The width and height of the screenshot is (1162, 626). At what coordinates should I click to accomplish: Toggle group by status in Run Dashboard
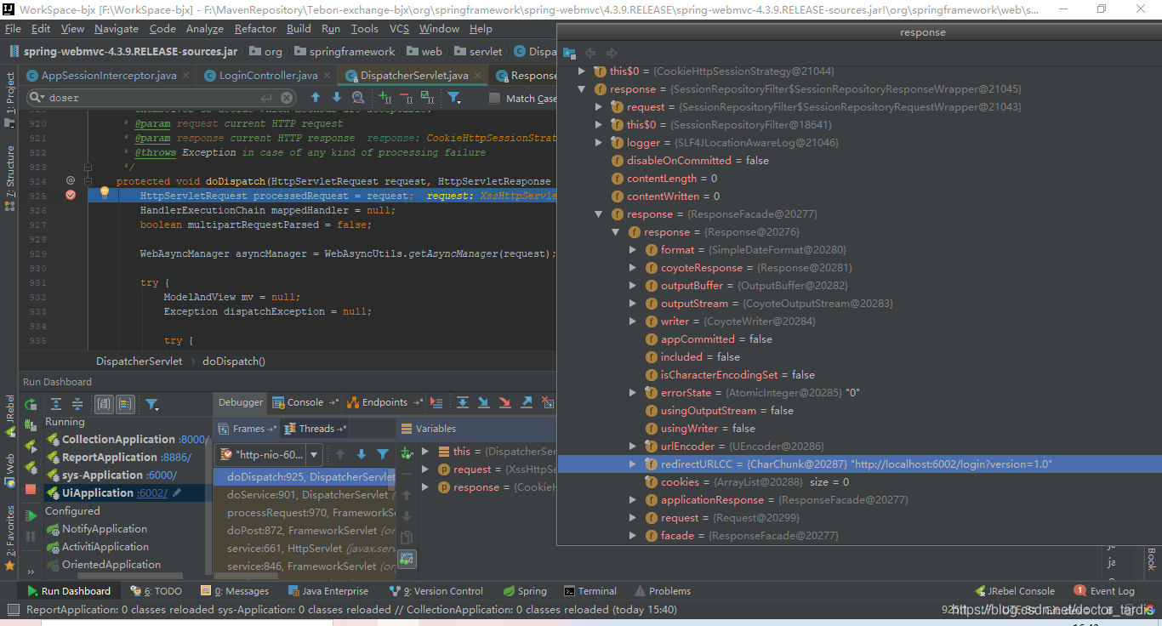pos(125,404)
